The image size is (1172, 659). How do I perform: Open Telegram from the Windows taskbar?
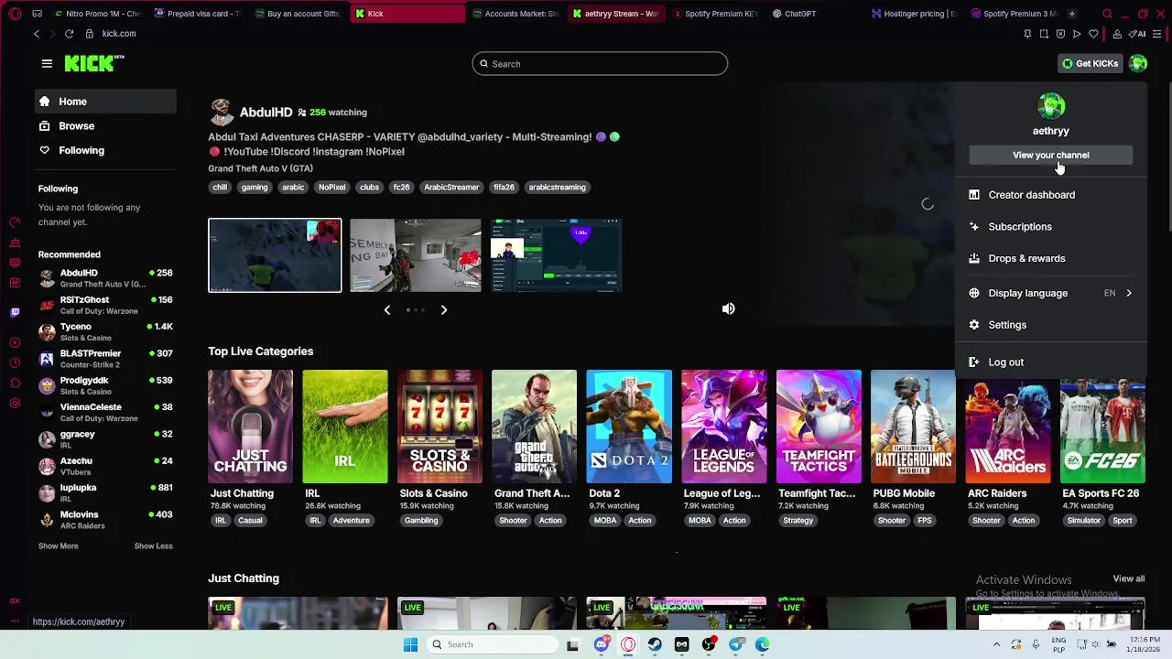735,644
